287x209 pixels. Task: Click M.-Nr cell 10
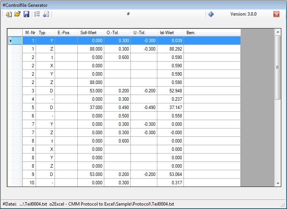(x=29, y=182)
